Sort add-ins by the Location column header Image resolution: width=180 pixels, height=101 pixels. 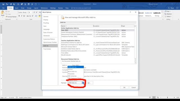coord(107,26)
